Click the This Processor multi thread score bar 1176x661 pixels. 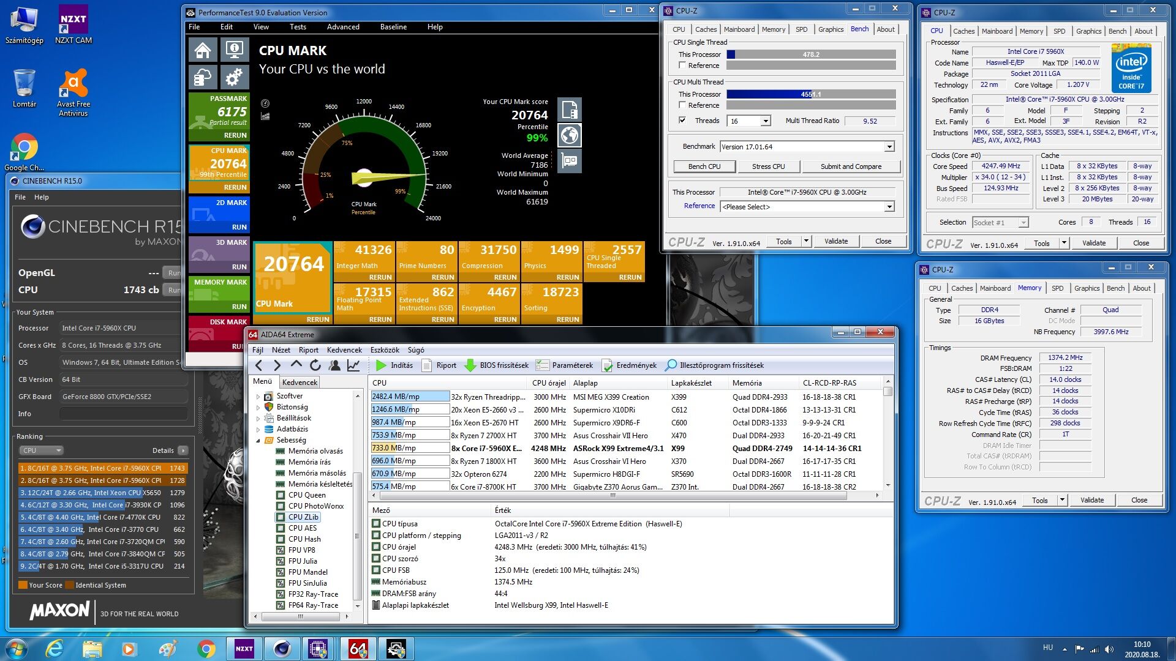[811, 94]
